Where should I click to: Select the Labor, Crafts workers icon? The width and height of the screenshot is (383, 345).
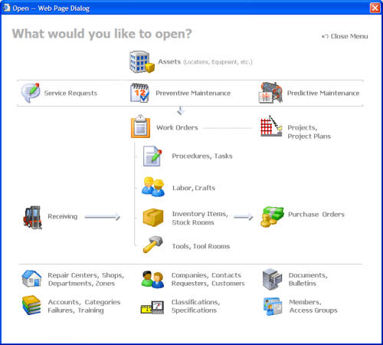pos(153,187)
